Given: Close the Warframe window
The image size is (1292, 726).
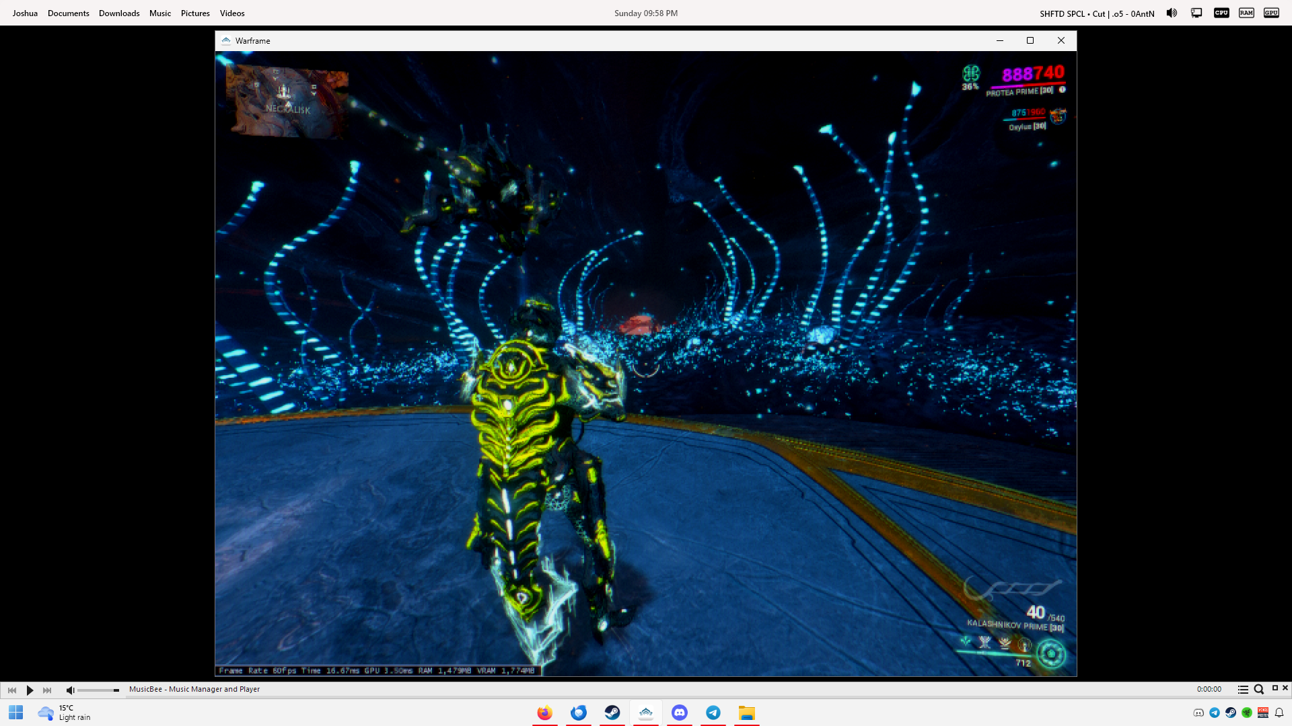Looking at the screenshot, I should tap(1061, 41).
